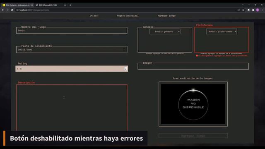Focus the Imagen URL field
Image resolution: width=265 pixels, height=149 pixels.
[193, 66]
